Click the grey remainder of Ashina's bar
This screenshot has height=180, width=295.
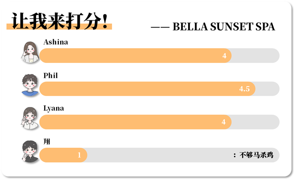[x=256, y=56]
